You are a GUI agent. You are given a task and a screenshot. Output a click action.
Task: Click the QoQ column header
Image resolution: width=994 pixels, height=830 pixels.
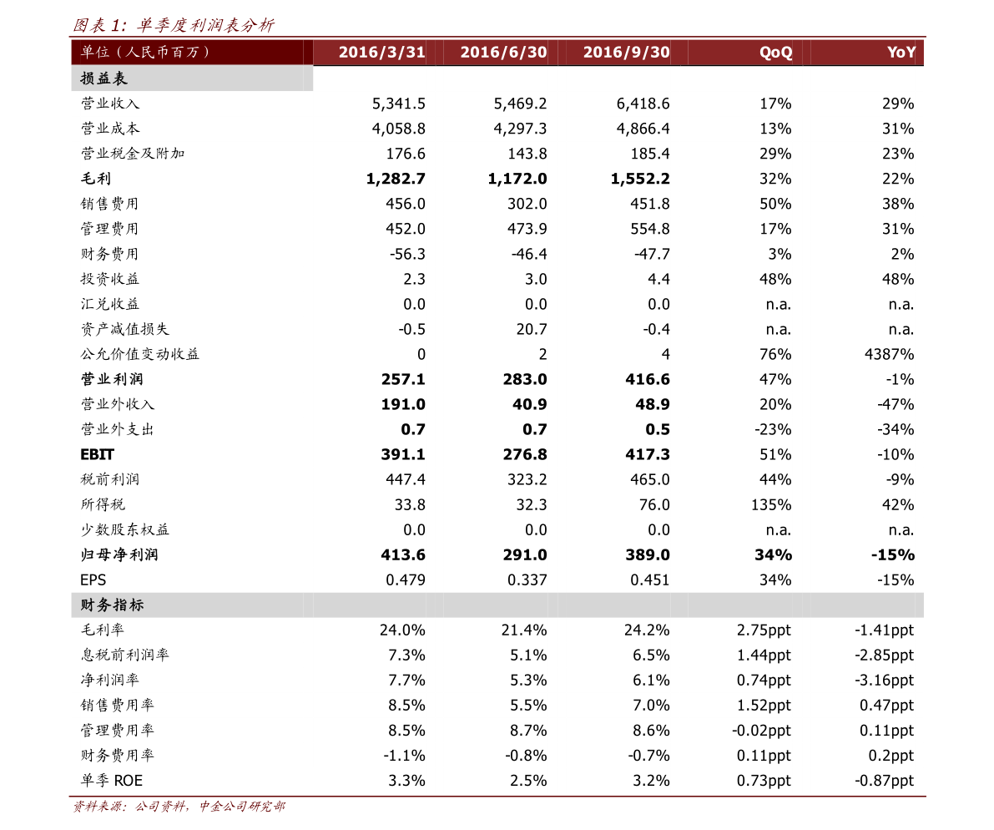coord(775,52)
